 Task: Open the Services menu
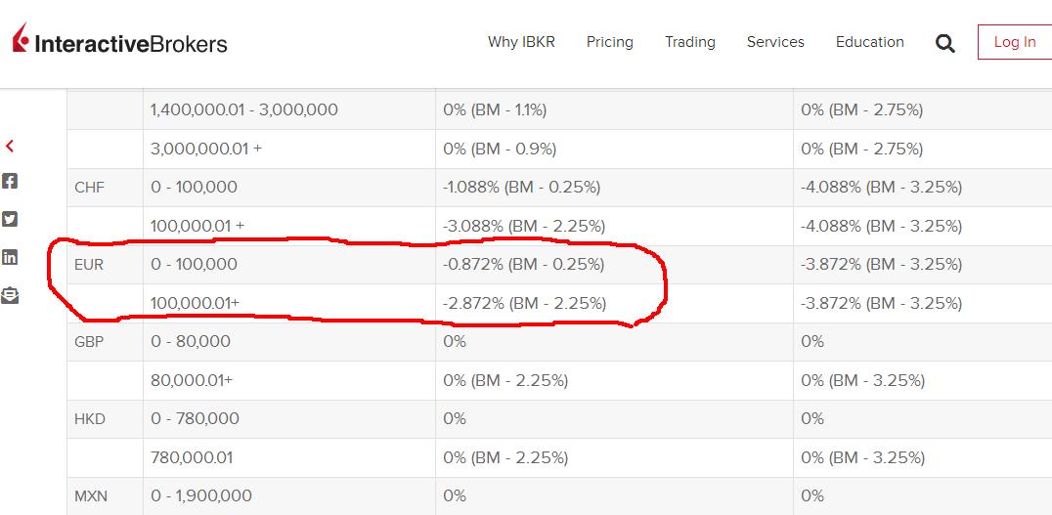(775, 42)
